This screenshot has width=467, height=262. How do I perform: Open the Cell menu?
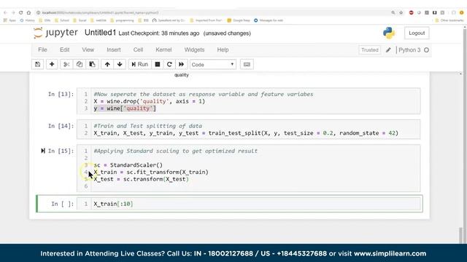click(x=138, y=49)
